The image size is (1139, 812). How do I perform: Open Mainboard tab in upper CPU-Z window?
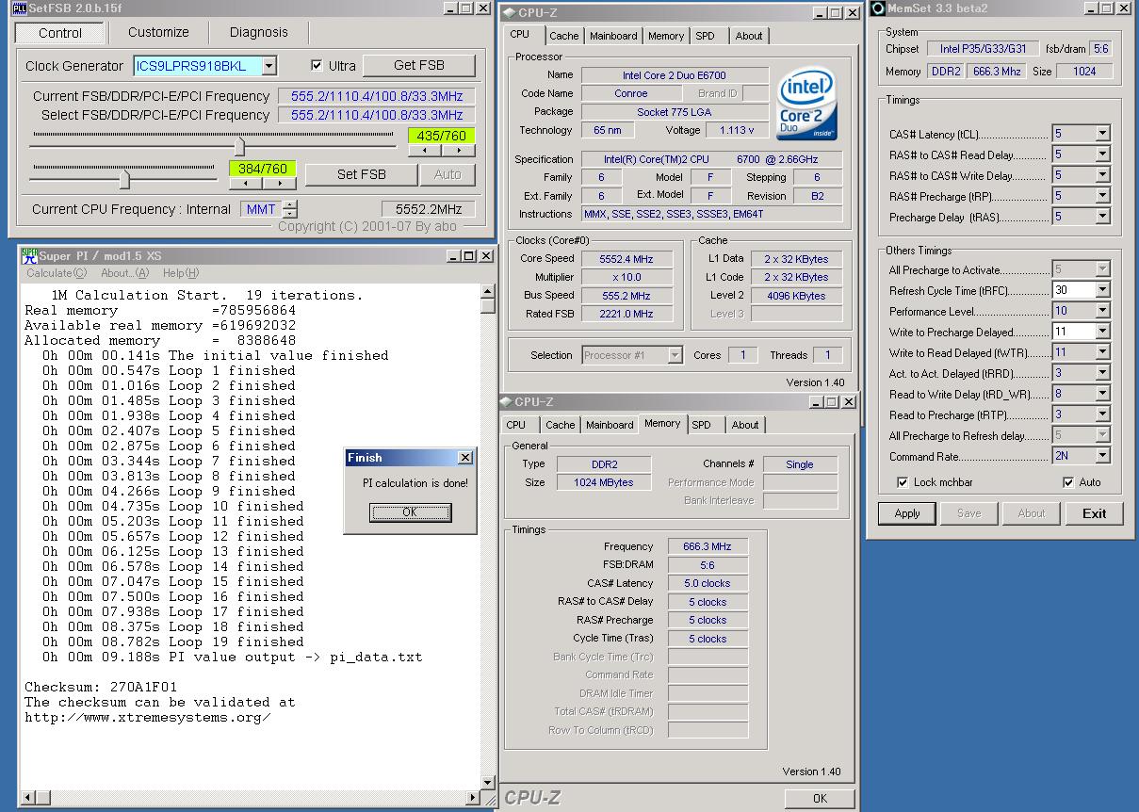(613, 36)
